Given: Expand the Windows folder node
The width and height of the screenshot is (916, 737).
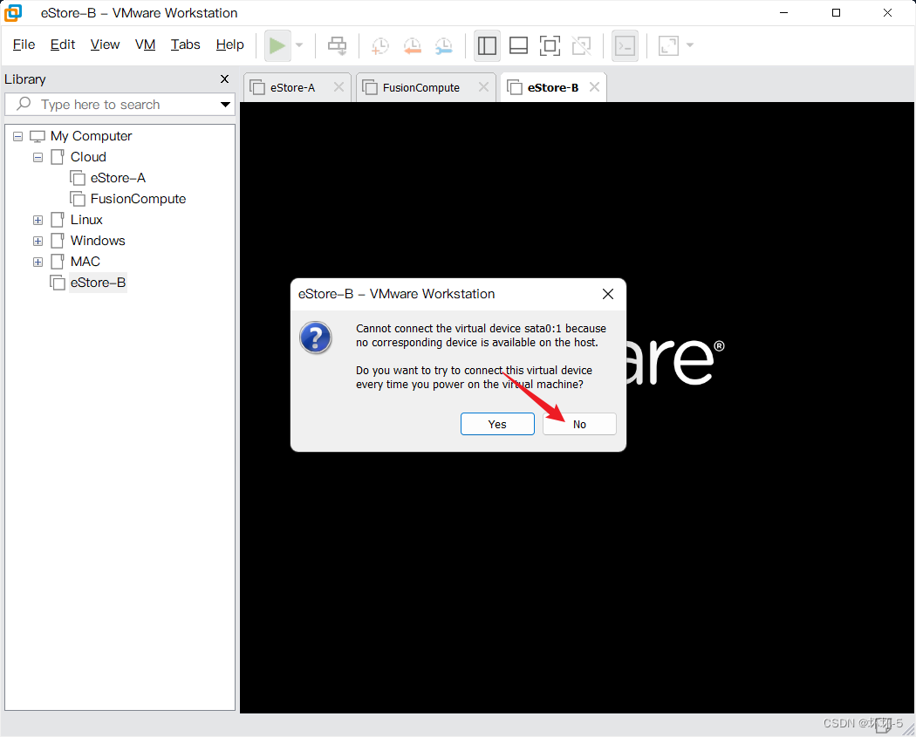Looking at the screenshot, I should click(x=38, y=242).
